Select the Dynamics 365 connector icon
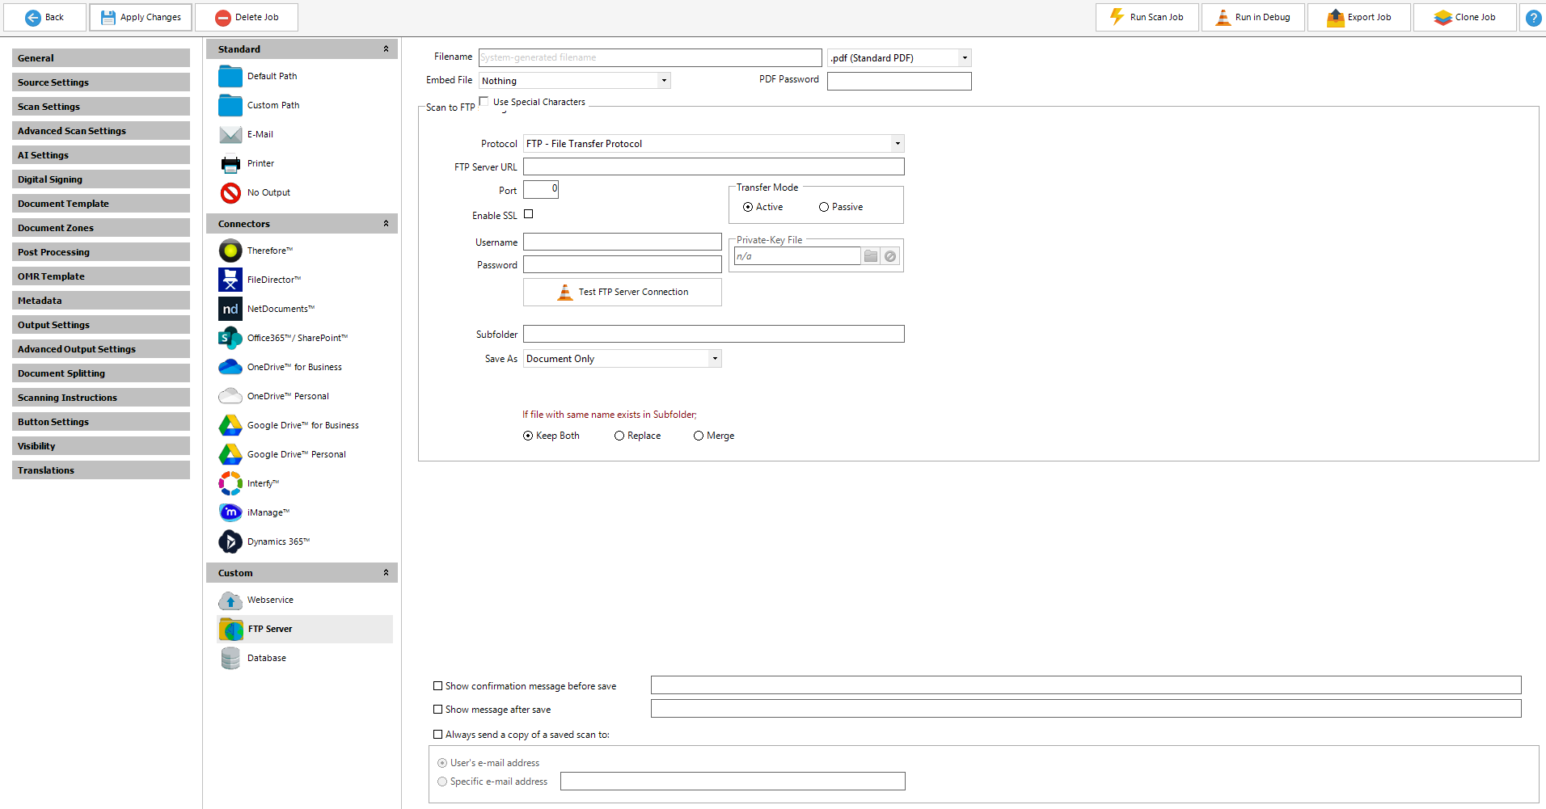Viewport: 1546px width, 809px height. pyautogui.click(x=230, y=541)
